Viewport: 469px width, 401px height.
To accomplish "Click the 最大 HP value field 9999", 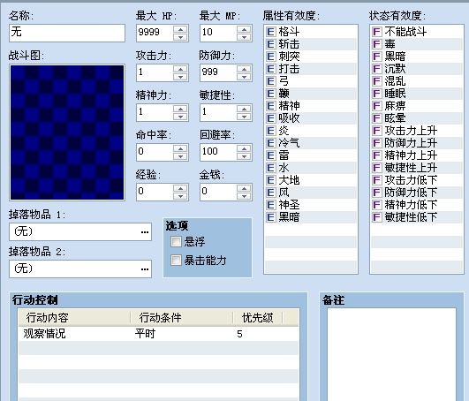I will click(x=155, y=33).
